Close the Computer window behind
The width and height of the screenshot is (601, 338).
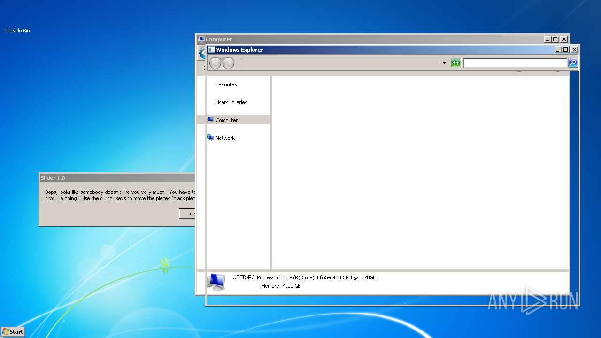[x=564, y=39]
